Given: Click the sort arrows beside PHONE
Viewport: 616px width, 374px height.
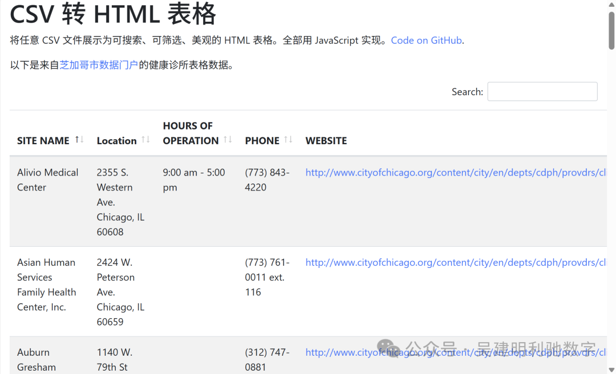Looking at the screenshot, I should coord(289,139).
